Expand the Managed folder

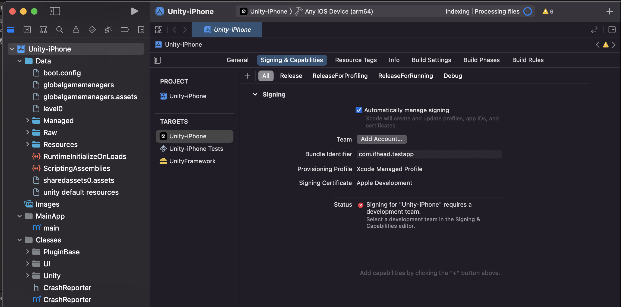(27, 120)
